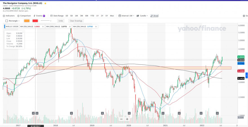
Task: Click the Undo button
Action: 61,21
